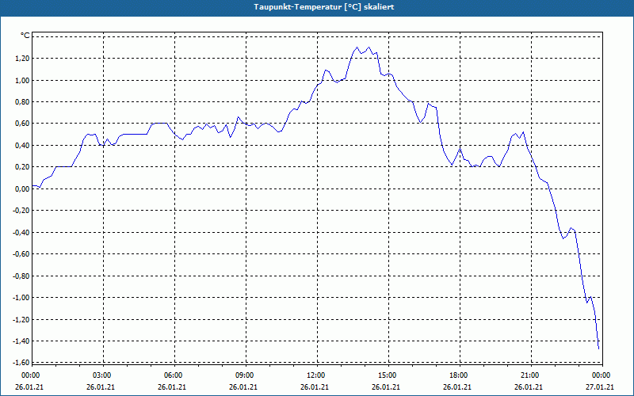This screenshot has height=396, width=634.
Task: Select the "26.01.21" date beneath 09:00
Action: [x=243, y=387]
